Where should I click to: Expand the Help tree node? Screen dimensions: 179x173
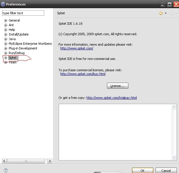tap(6, 30)
